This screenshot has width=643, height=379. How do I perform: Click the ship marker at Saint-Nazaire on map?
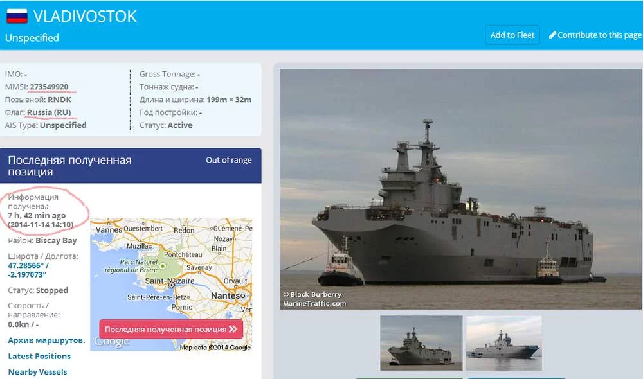click(171, 285)
